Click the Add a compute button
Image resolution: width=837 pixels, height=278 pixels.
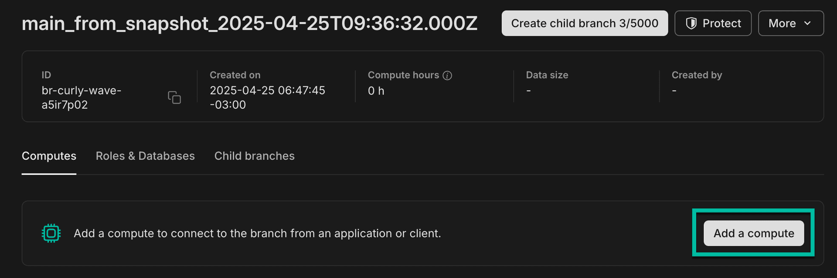(x=753, y=233)
